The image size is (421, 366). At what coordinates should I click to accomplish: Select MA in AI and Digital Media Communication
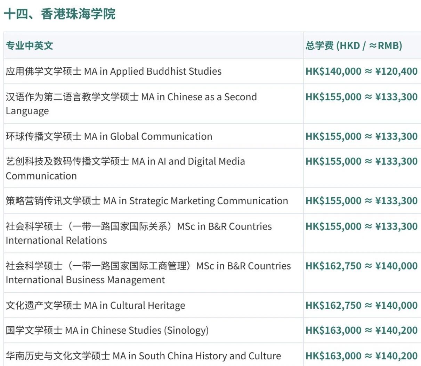point(126,168)
